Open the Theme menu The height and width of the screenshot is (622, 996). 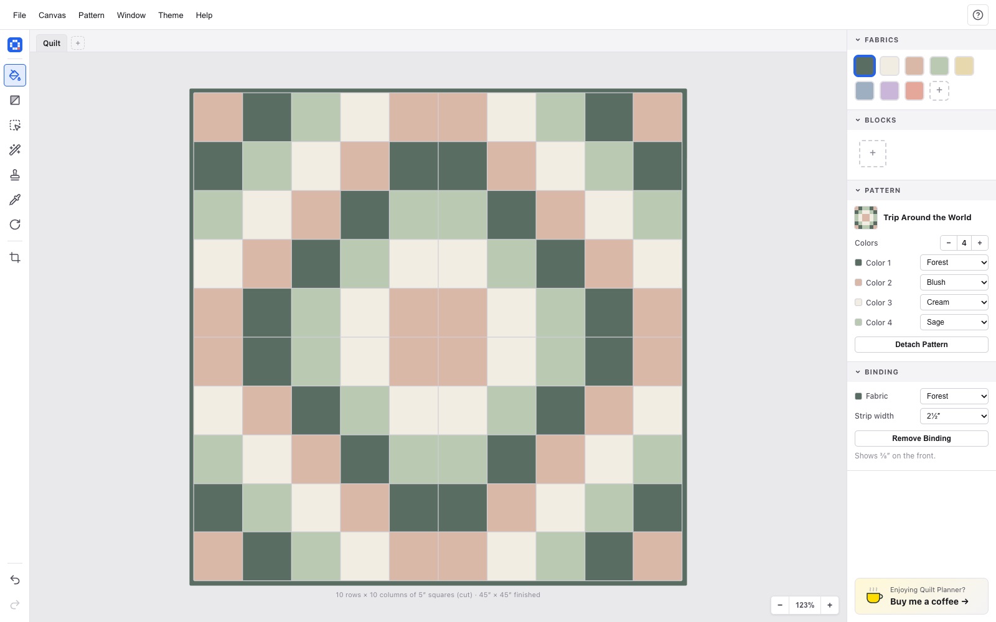coord(171,15)
